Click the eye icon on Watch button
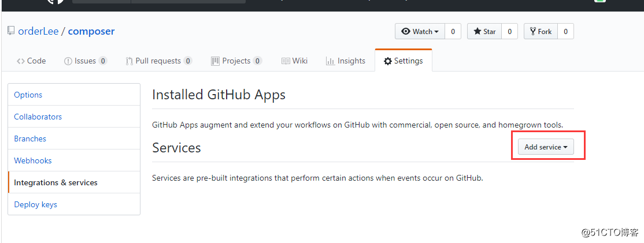The width and height of the screenshot is (644, 243). coord(406,31)
